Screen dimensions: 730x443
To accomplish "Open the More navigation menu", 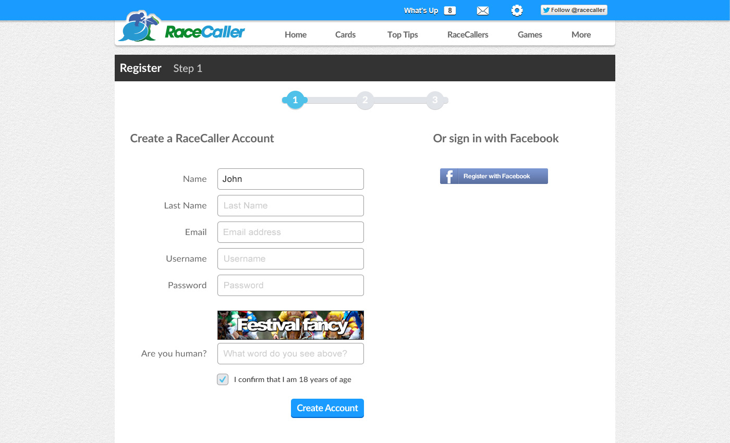I will [581, 34].
